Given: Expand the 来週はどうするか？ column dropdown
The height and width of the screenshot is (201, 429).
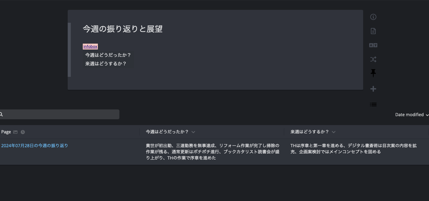Looking at the screenshot, I should click(334, 132).
